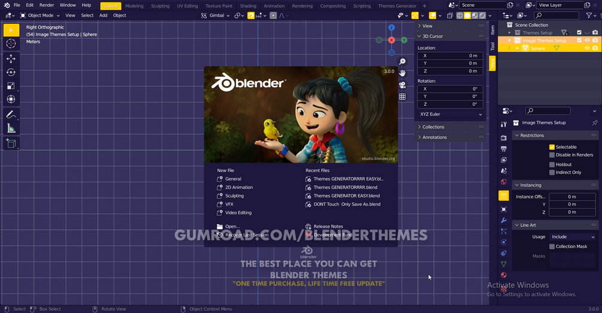Select the Rotate tool
The image size is (602, 313).
[x=11, y=72]
